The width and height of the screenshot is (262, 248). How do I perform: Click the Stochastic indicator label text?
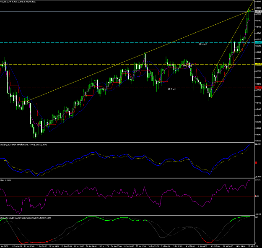click(26, 218)
